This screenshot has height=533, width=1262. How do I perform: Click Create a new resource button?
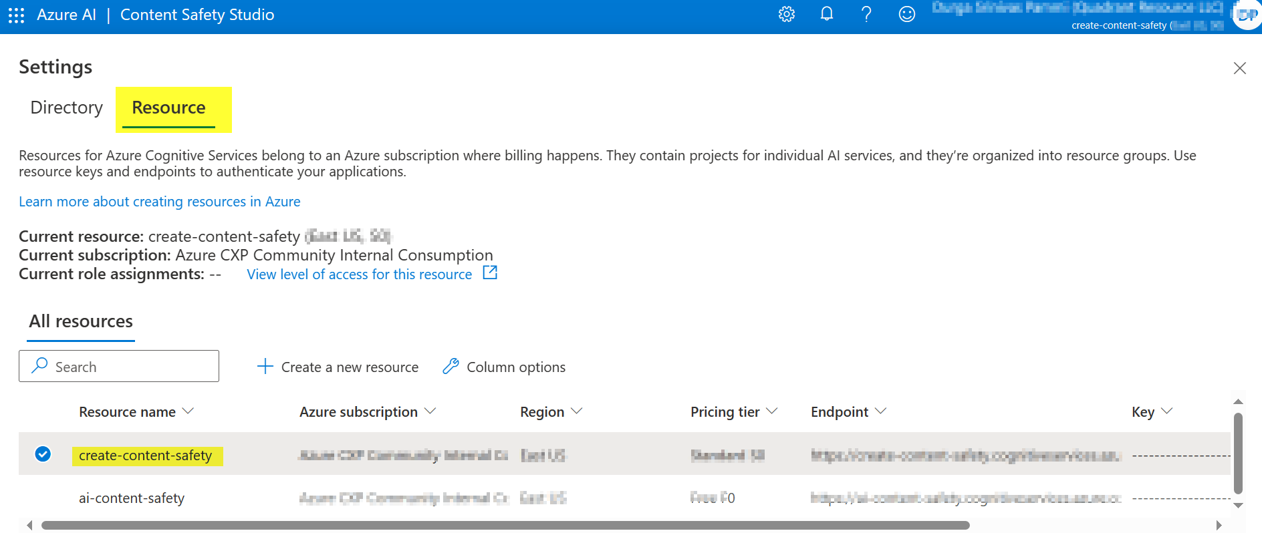(x=338, y=367)
